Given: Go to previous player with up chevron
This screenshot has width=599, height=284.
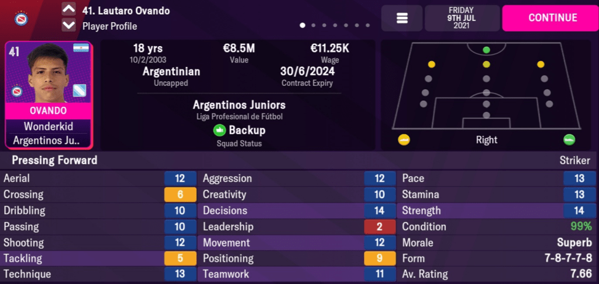Looking at the screenshot, I should click(x=68, y=9).
